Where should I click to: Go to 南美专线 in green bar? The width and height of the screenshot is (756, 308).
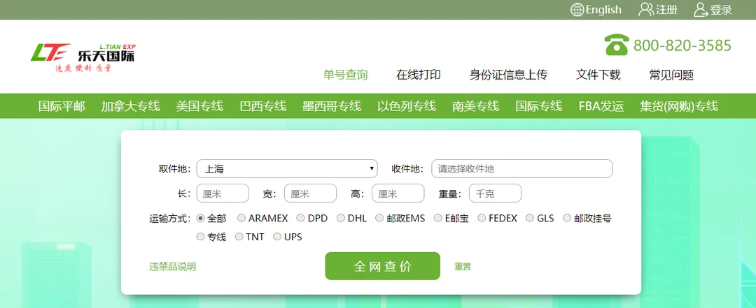pyautogui.click(x=475, y=106)
